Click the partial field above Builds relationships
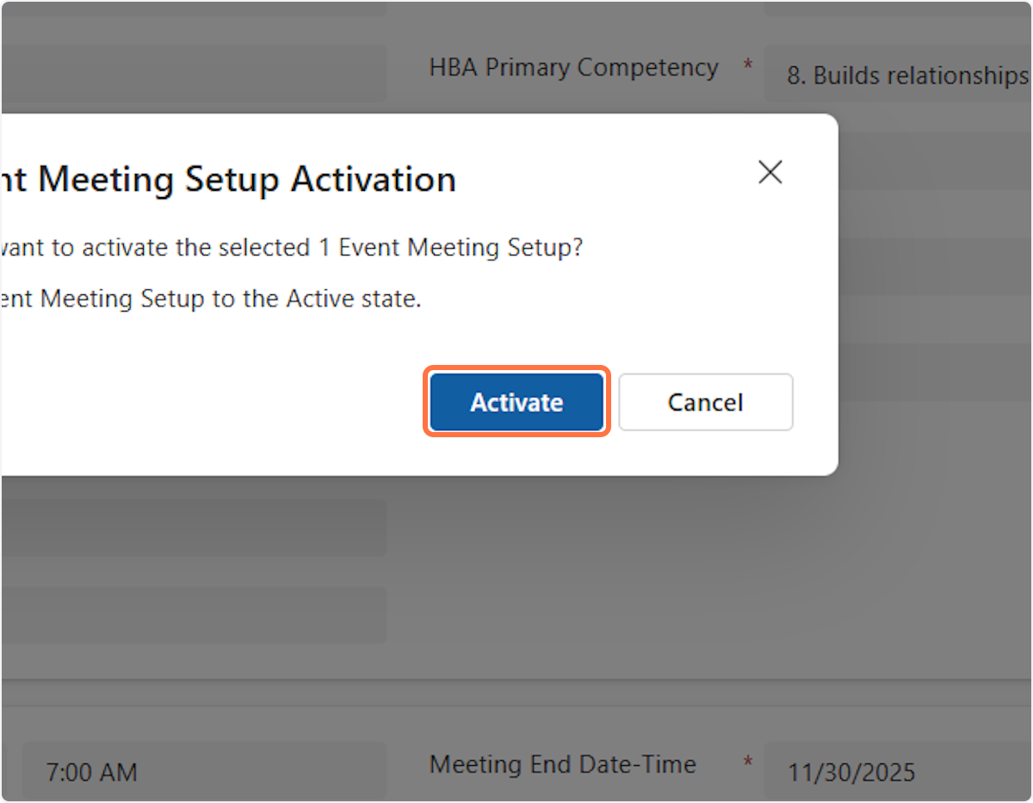 895,7
